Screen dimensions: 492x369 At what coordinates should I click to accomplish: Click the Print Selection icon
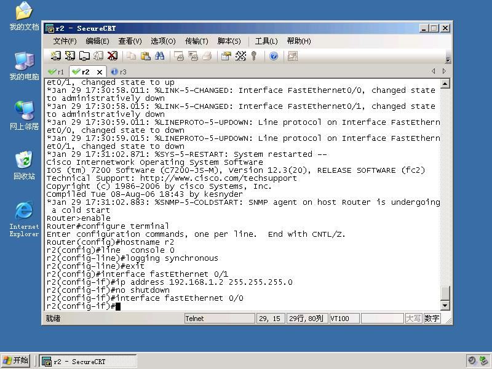193,56
